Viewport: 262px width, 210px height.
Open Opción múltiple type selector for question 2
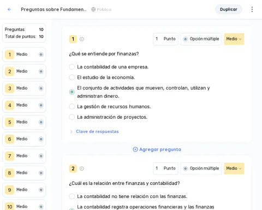201,168
